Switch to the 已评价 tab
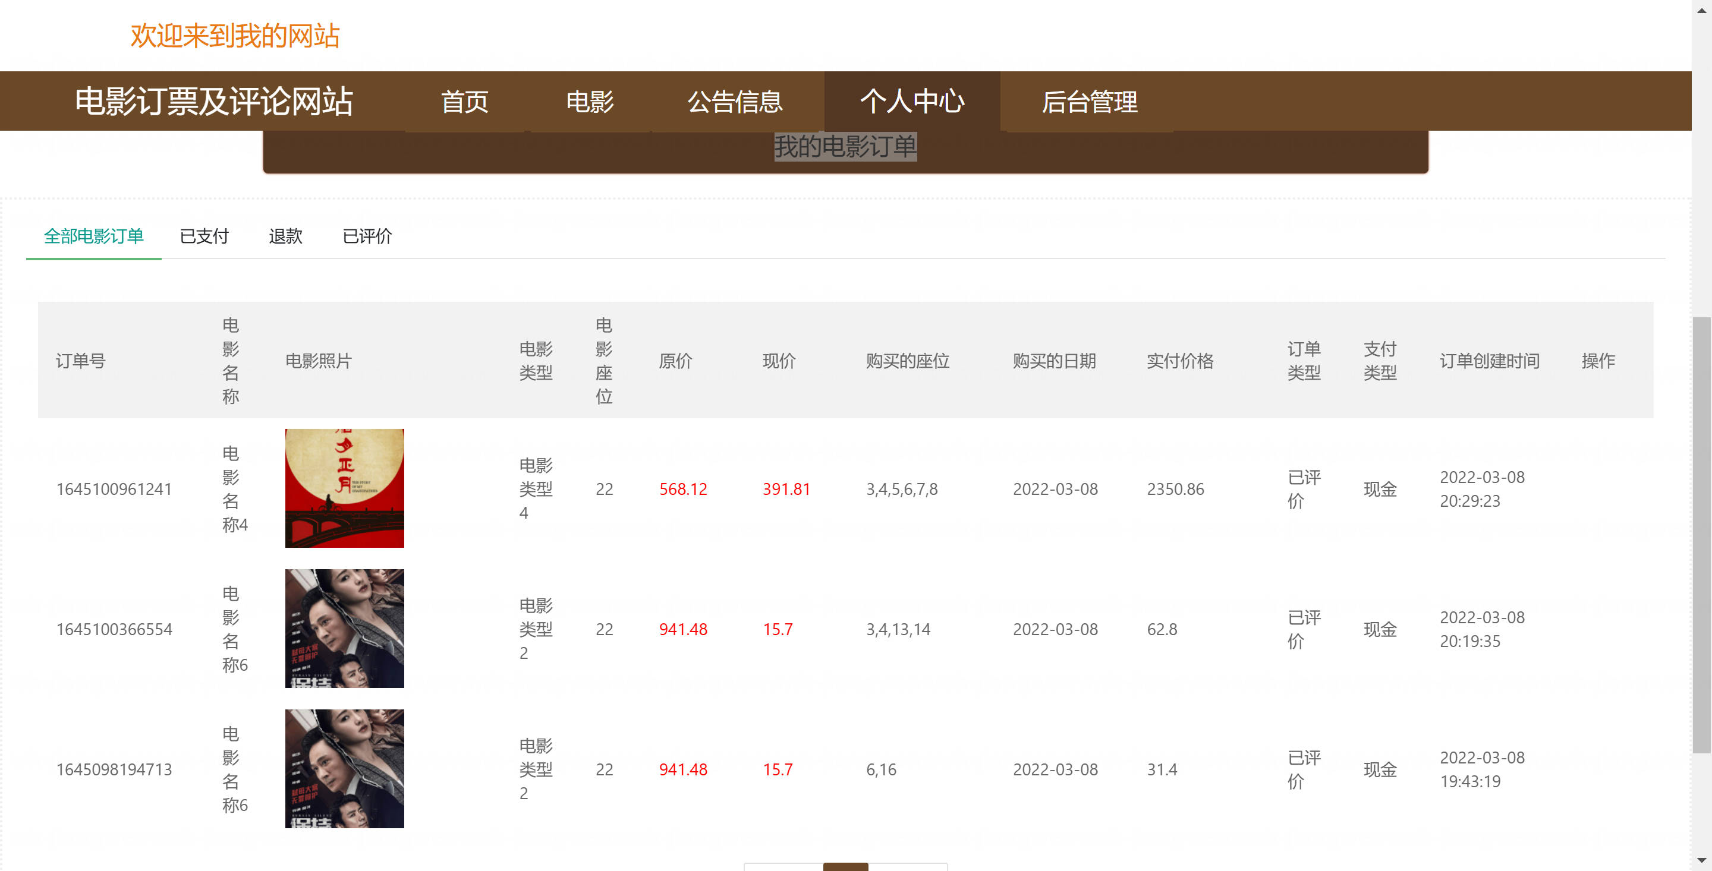Image resolution: width=1712 pixels, height=871 pixels. [x=367, y=236]
